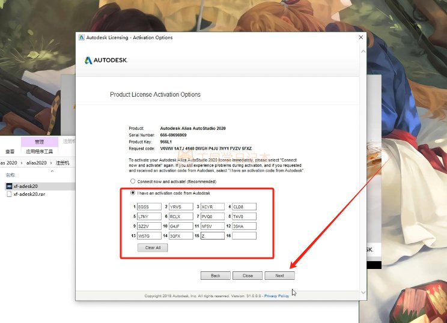Click activation code field 14 containing 3QFX
The image size is (447, 323).
[x=181, y=236]
